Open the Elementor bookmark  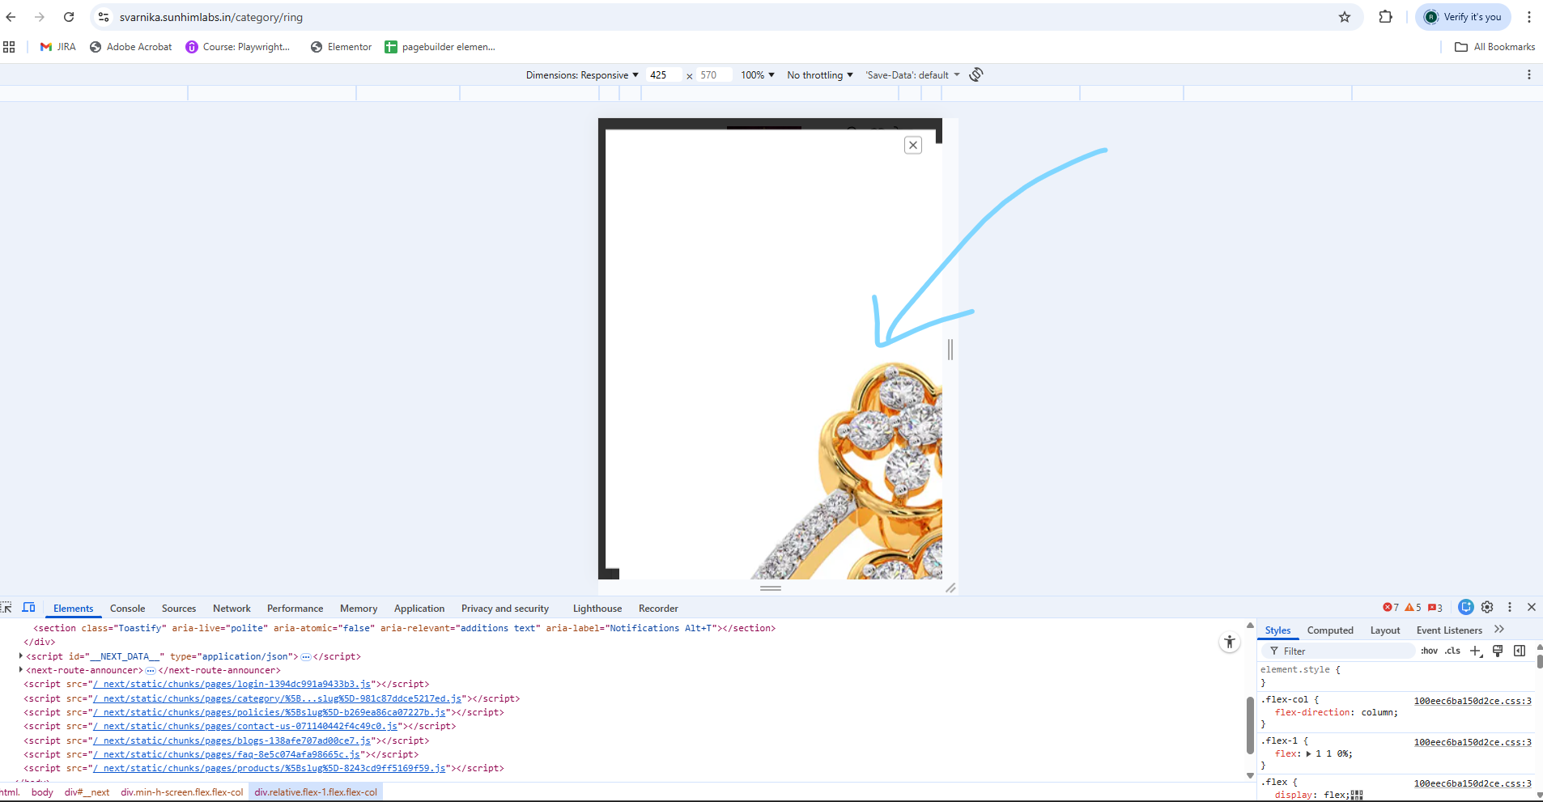[x=341, y=47]
